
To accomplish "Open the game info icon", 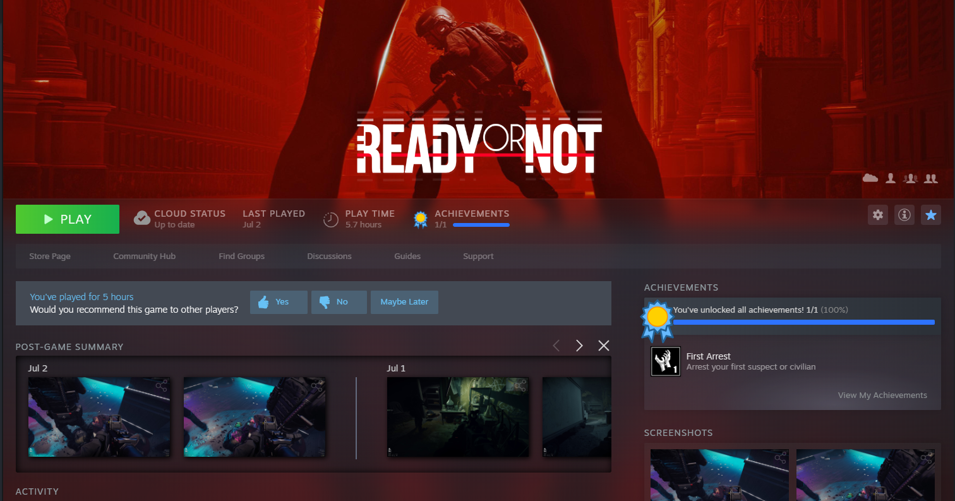I will point(904,215).
